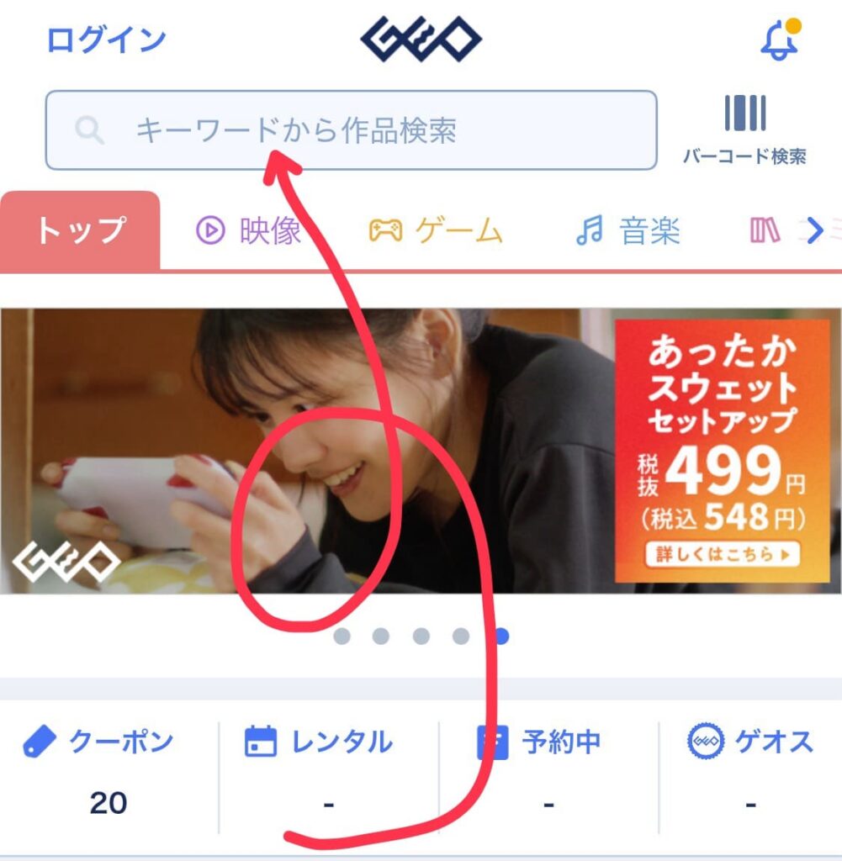Viewport: 842px width, 861px height.
Task: Focus the キーワードから作品検索 field
Action: (x=351, y=130)
